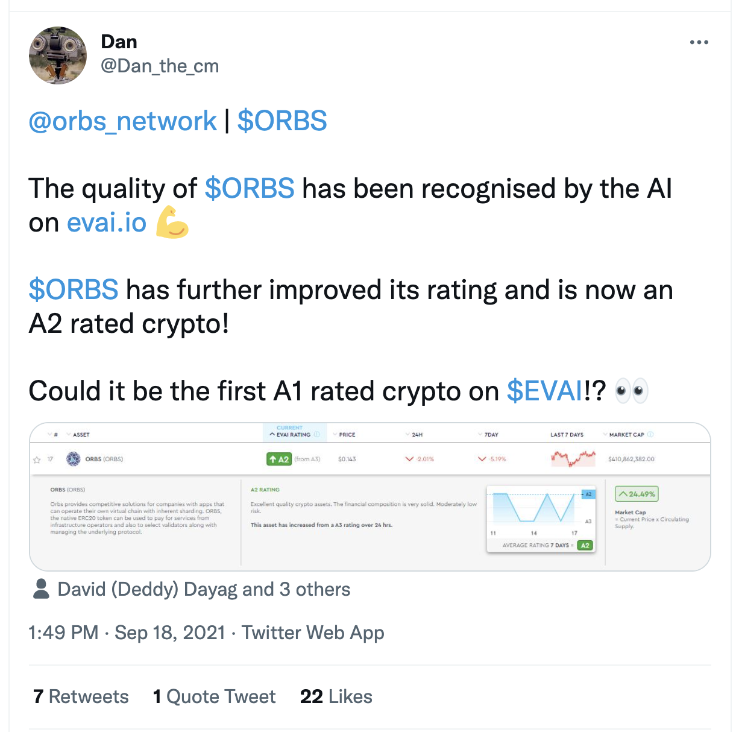This screenshot has width=739, height=732.
Task: Open the three-dot more options menu
Action: [699, 42]
